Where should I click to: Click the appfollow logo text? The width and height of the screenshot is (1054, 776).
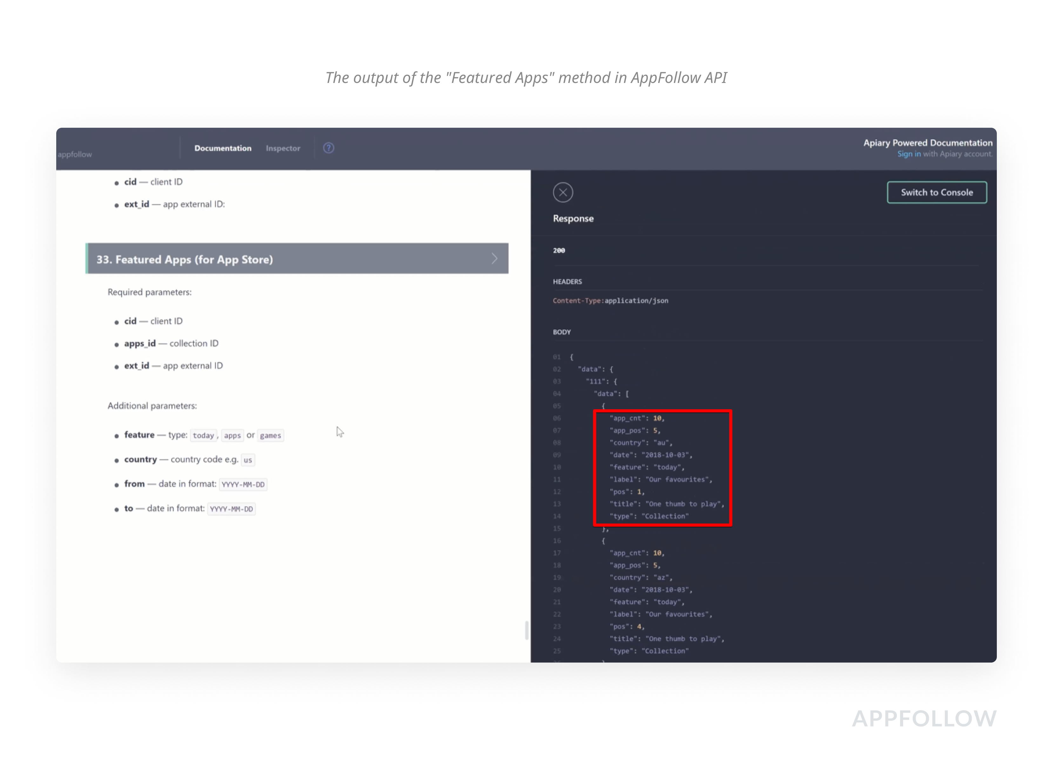pyautogui.click(x=75, y=154)
